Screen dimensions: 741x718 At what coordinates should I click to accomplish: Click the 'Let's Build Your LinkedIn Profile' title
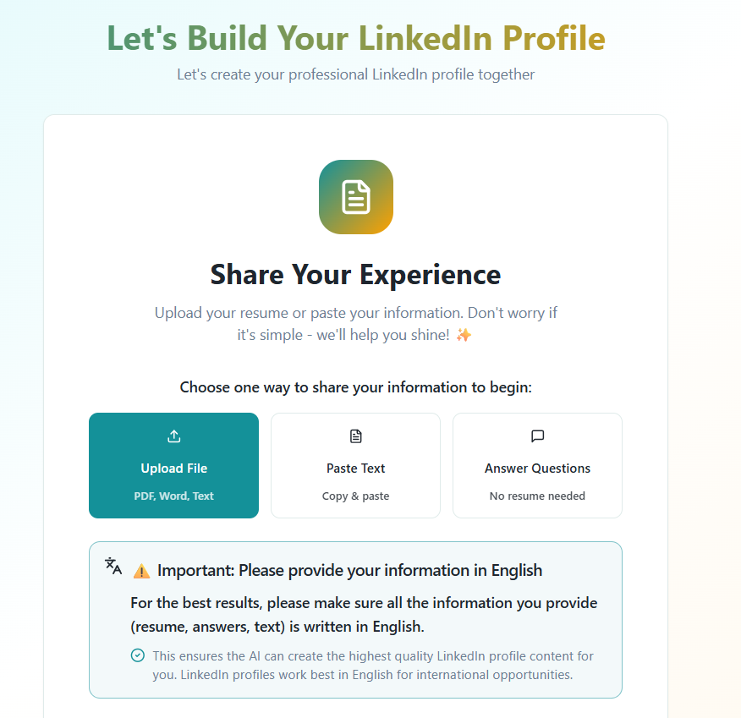(355, 38)
